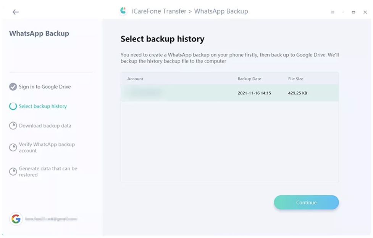Click the WhatsApp Backup sidebar heading
Screen dimensions: 373x238
(x=39, y=34)
